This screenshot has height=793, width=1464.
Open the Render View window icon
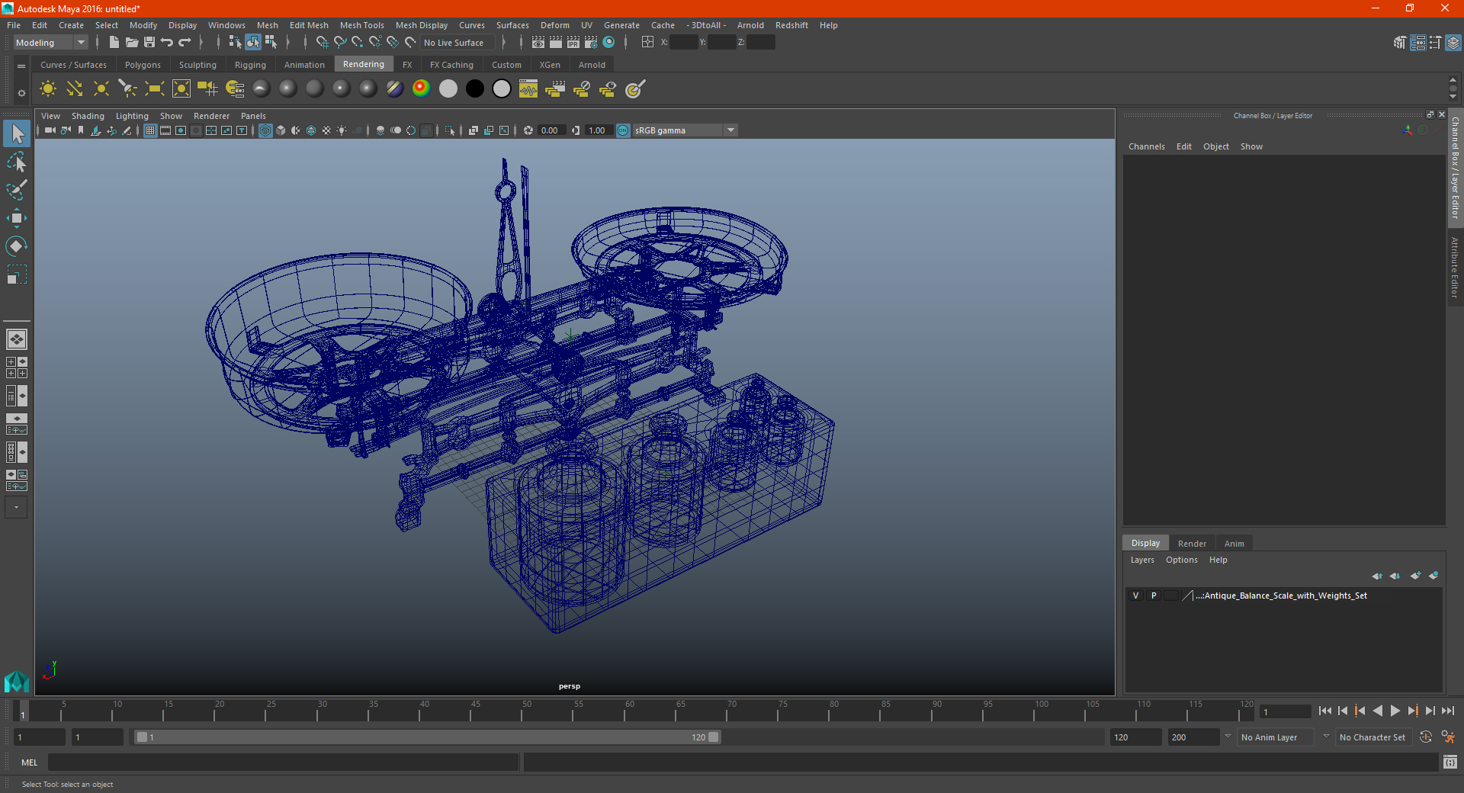tap(538, 43)
